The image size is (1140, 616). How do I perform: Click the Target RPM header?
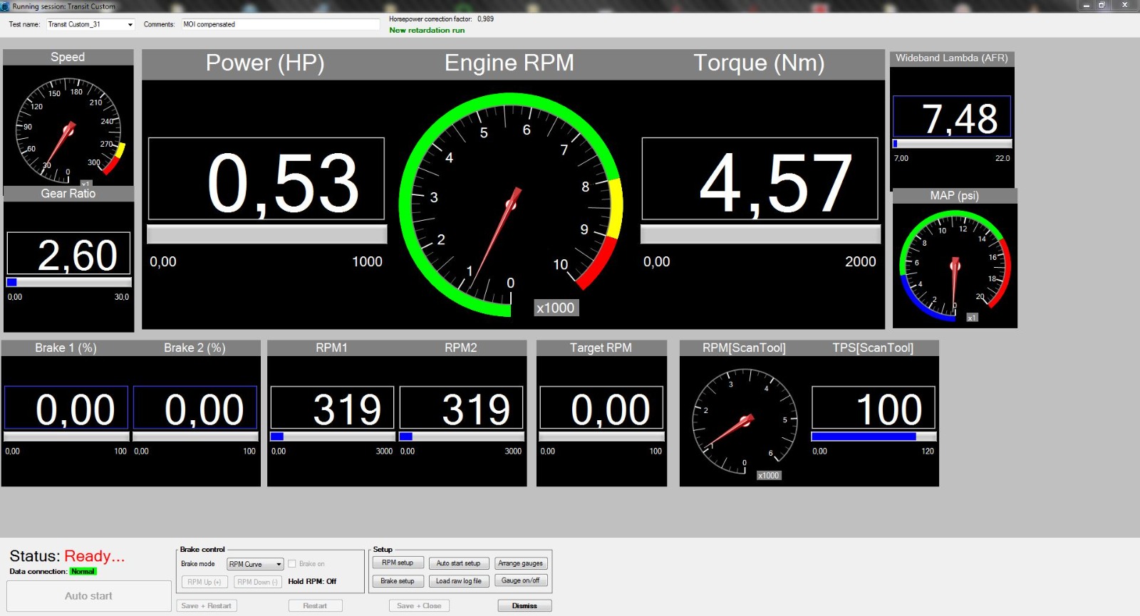pos(601,348)
